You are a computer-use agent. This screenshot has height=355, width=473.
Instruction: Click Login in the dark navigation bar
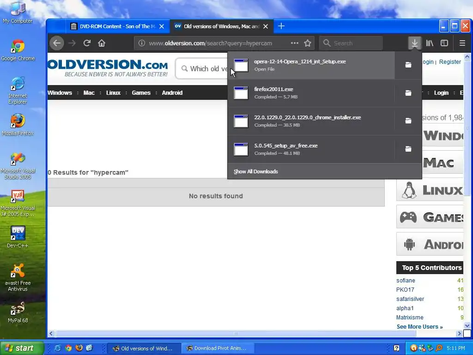click(441, 92)
